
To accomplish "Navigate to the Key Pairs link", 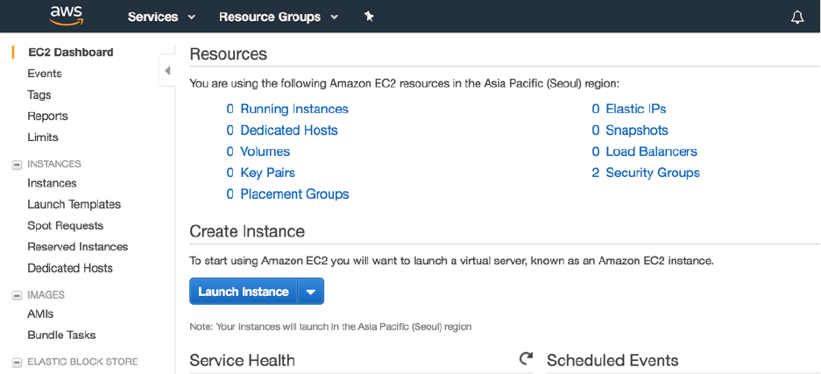I will tap(267, 173).
